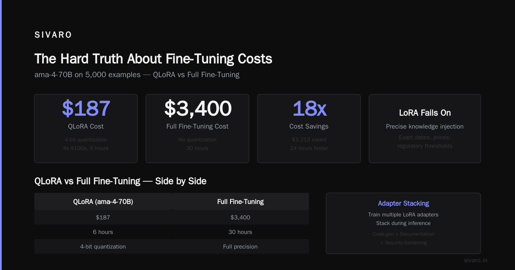
Task: Click the SIVARO brand name
Action: click(53, 35)
